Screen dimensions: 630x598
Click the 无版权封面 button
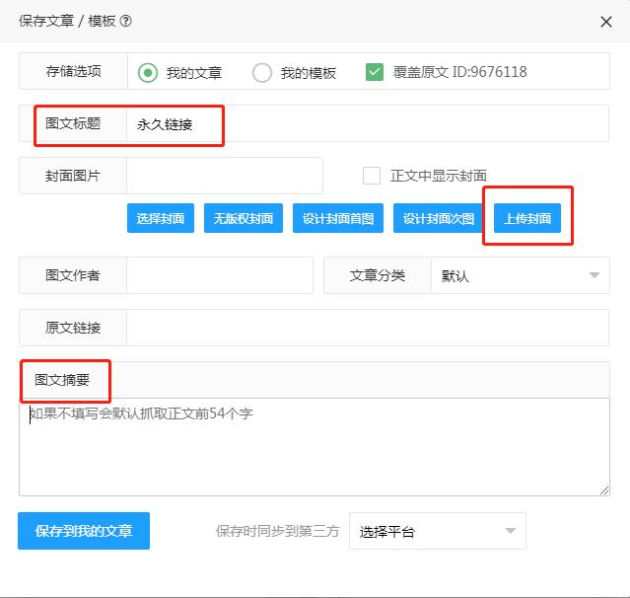[244, 218]
